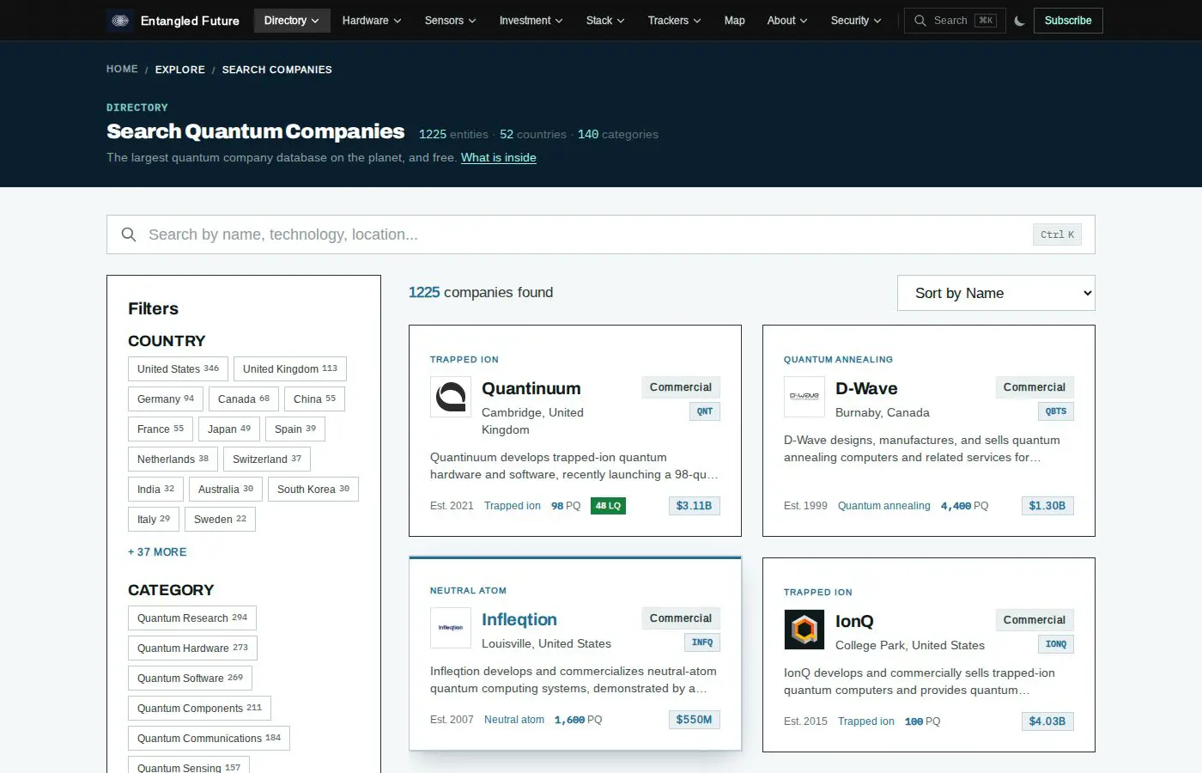The width and height of the screenshot is (1202, 773).
Task: Click D-Wave's $1.30B valuation badge
Action: [1047, 506]
